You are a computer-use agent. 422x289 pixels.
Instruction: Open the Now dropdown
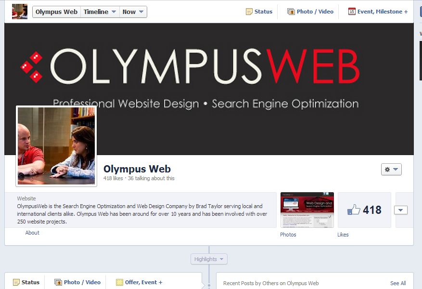(x=133, y=12)
